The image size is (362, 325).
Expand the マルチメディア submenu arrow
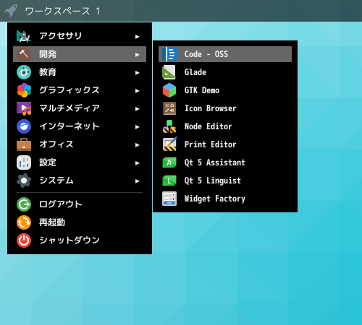point(138,109)
